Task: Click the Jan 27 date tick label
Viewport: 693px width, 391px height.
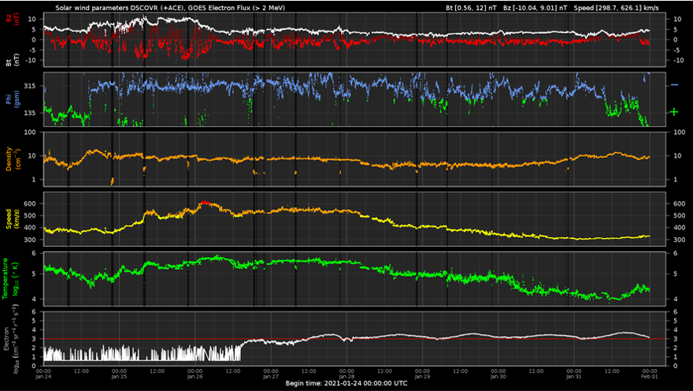Action: click(270, 376)
